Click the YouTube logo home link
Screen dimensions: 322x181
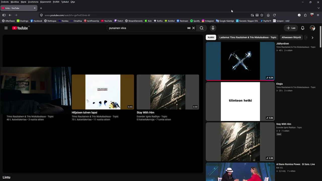tap(21, 28)
